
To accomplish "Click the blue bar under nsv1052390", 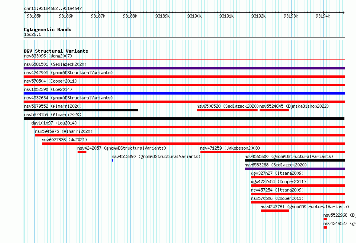I will (x=184, y=93).
